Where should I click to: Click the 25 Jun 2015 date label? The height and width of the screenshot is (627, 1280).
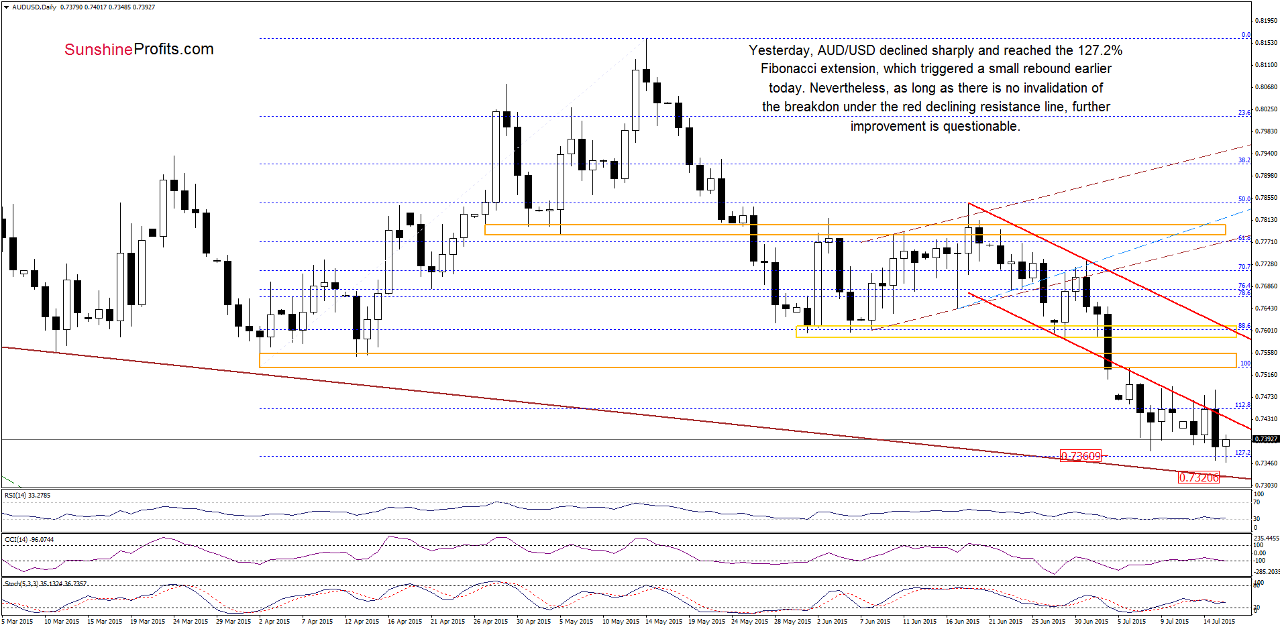[x=1049, y=622]
